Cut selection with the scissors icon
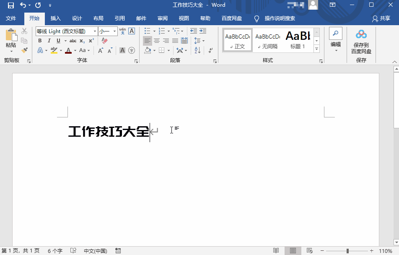 24,31
